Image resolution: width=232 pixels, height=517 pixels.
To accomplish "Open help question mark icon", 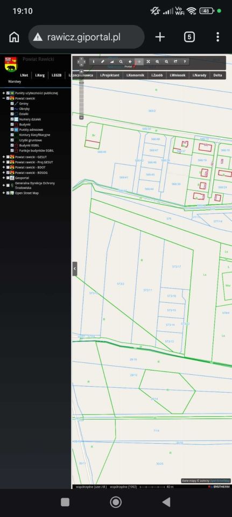I will [x=185, y=61].
